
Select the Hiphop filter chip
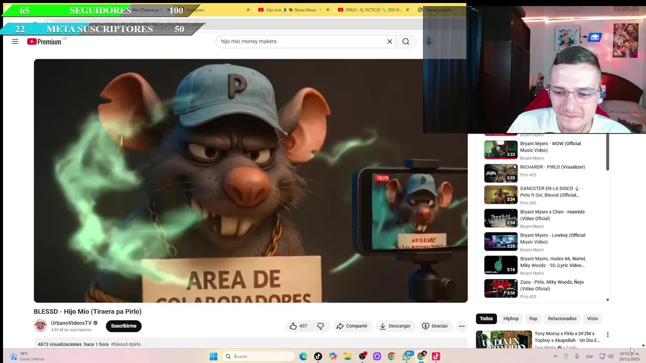tap(511, 319)
